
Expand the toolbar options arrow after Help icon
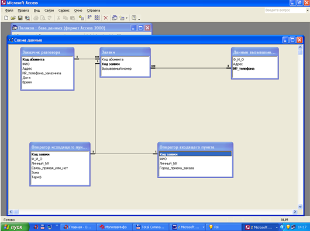(139, 19)
